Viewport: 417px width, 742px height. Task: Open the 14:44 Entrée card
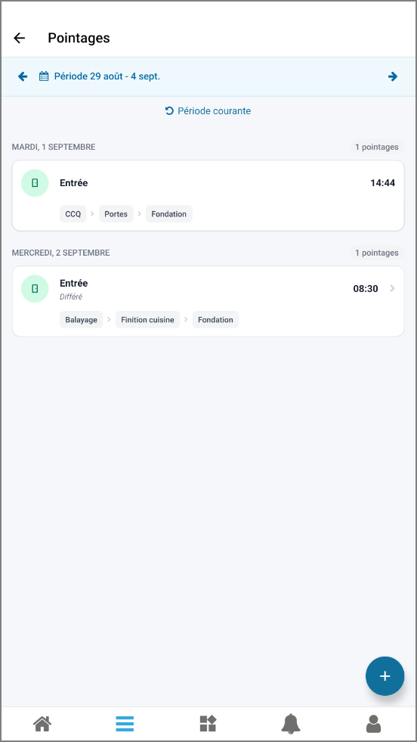tap(208, 195)
